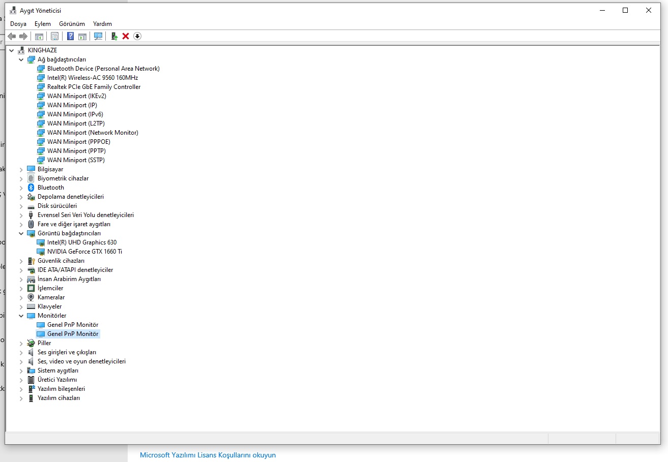Select WAN Miniport (SSTP)
668x462 pixels.
(76, 160)
